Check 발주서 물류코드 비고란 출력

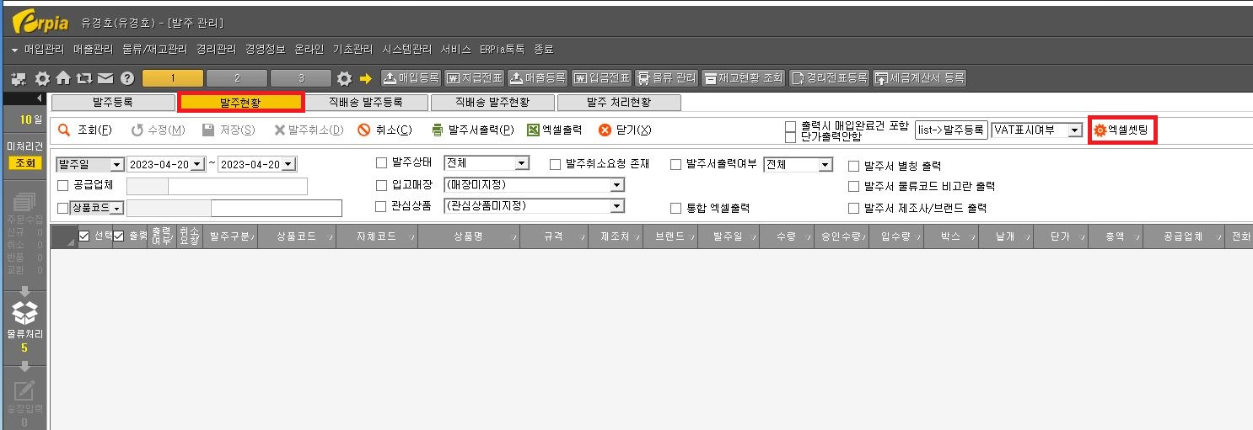click(x=854, y=187)
